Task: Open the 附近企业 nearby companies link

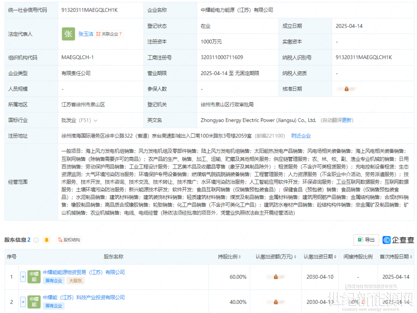Action: pos(301,136)
